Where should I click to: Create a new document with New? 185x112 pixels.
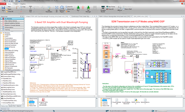(x=8, y=7)
